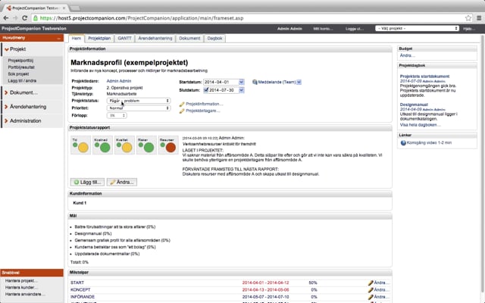Click the secure lock icon in address bar

click(x=36, y=18)
